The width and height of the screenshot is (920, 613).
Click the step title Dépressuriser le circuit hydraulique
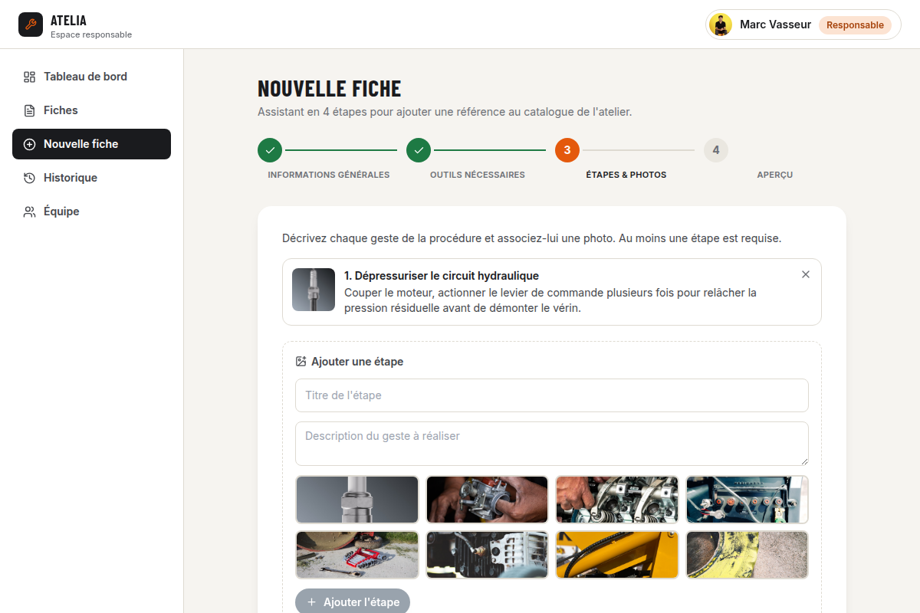[442, 276]
